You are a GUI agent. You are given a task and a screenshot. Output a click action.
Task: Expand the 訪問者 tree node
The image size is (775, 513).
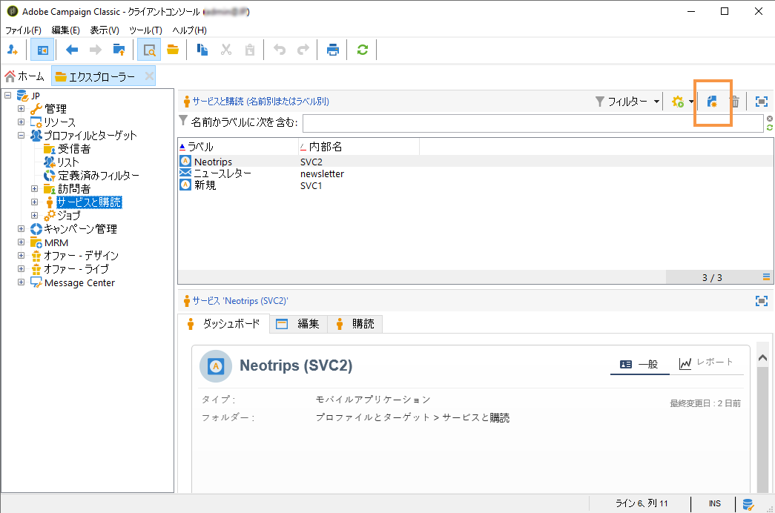[35, 189]
